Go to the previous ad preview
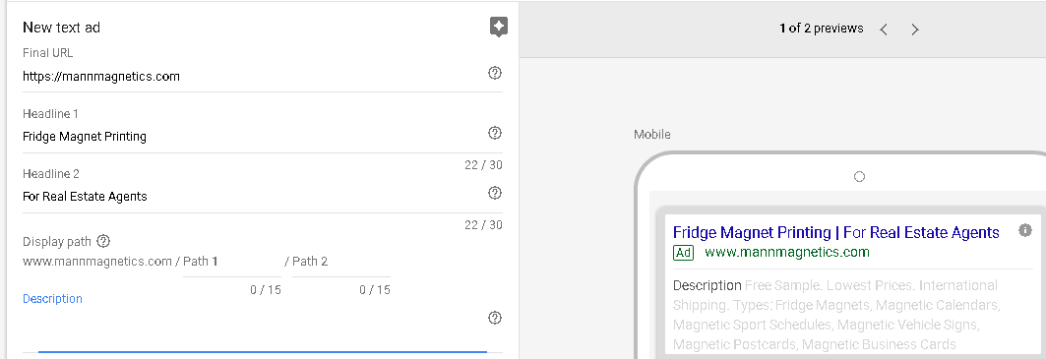 point(884,30)
